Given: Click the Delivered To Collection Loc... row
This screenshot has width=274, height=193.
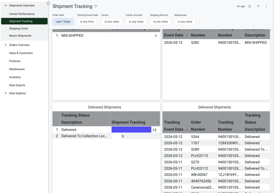Looking at the screenshot, I should pyautogui.click(x=106, y=136).
